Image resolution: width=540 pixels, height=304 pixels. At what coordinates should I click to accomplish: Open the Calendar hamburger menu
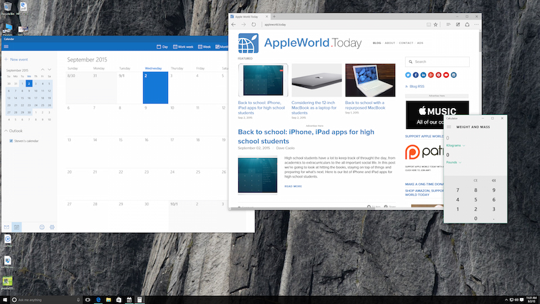(x=6, y=47)
